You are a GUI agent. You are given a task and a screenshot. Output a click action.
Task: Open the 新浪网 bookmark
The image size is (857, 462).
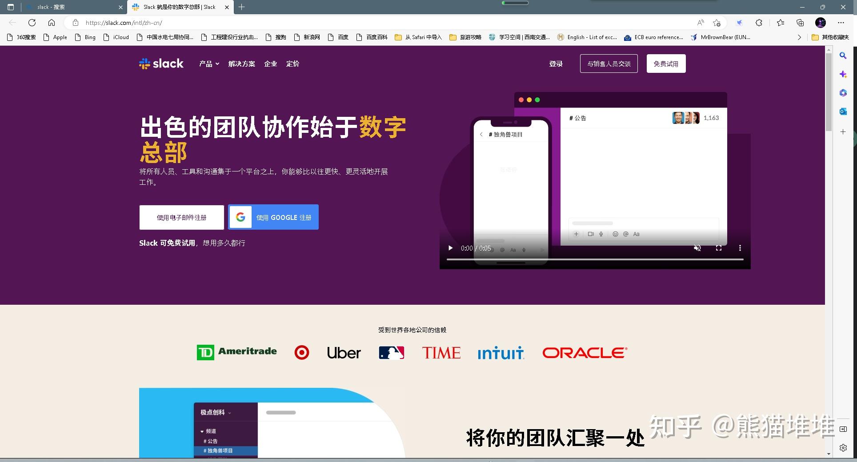click(x=307, y=37)
